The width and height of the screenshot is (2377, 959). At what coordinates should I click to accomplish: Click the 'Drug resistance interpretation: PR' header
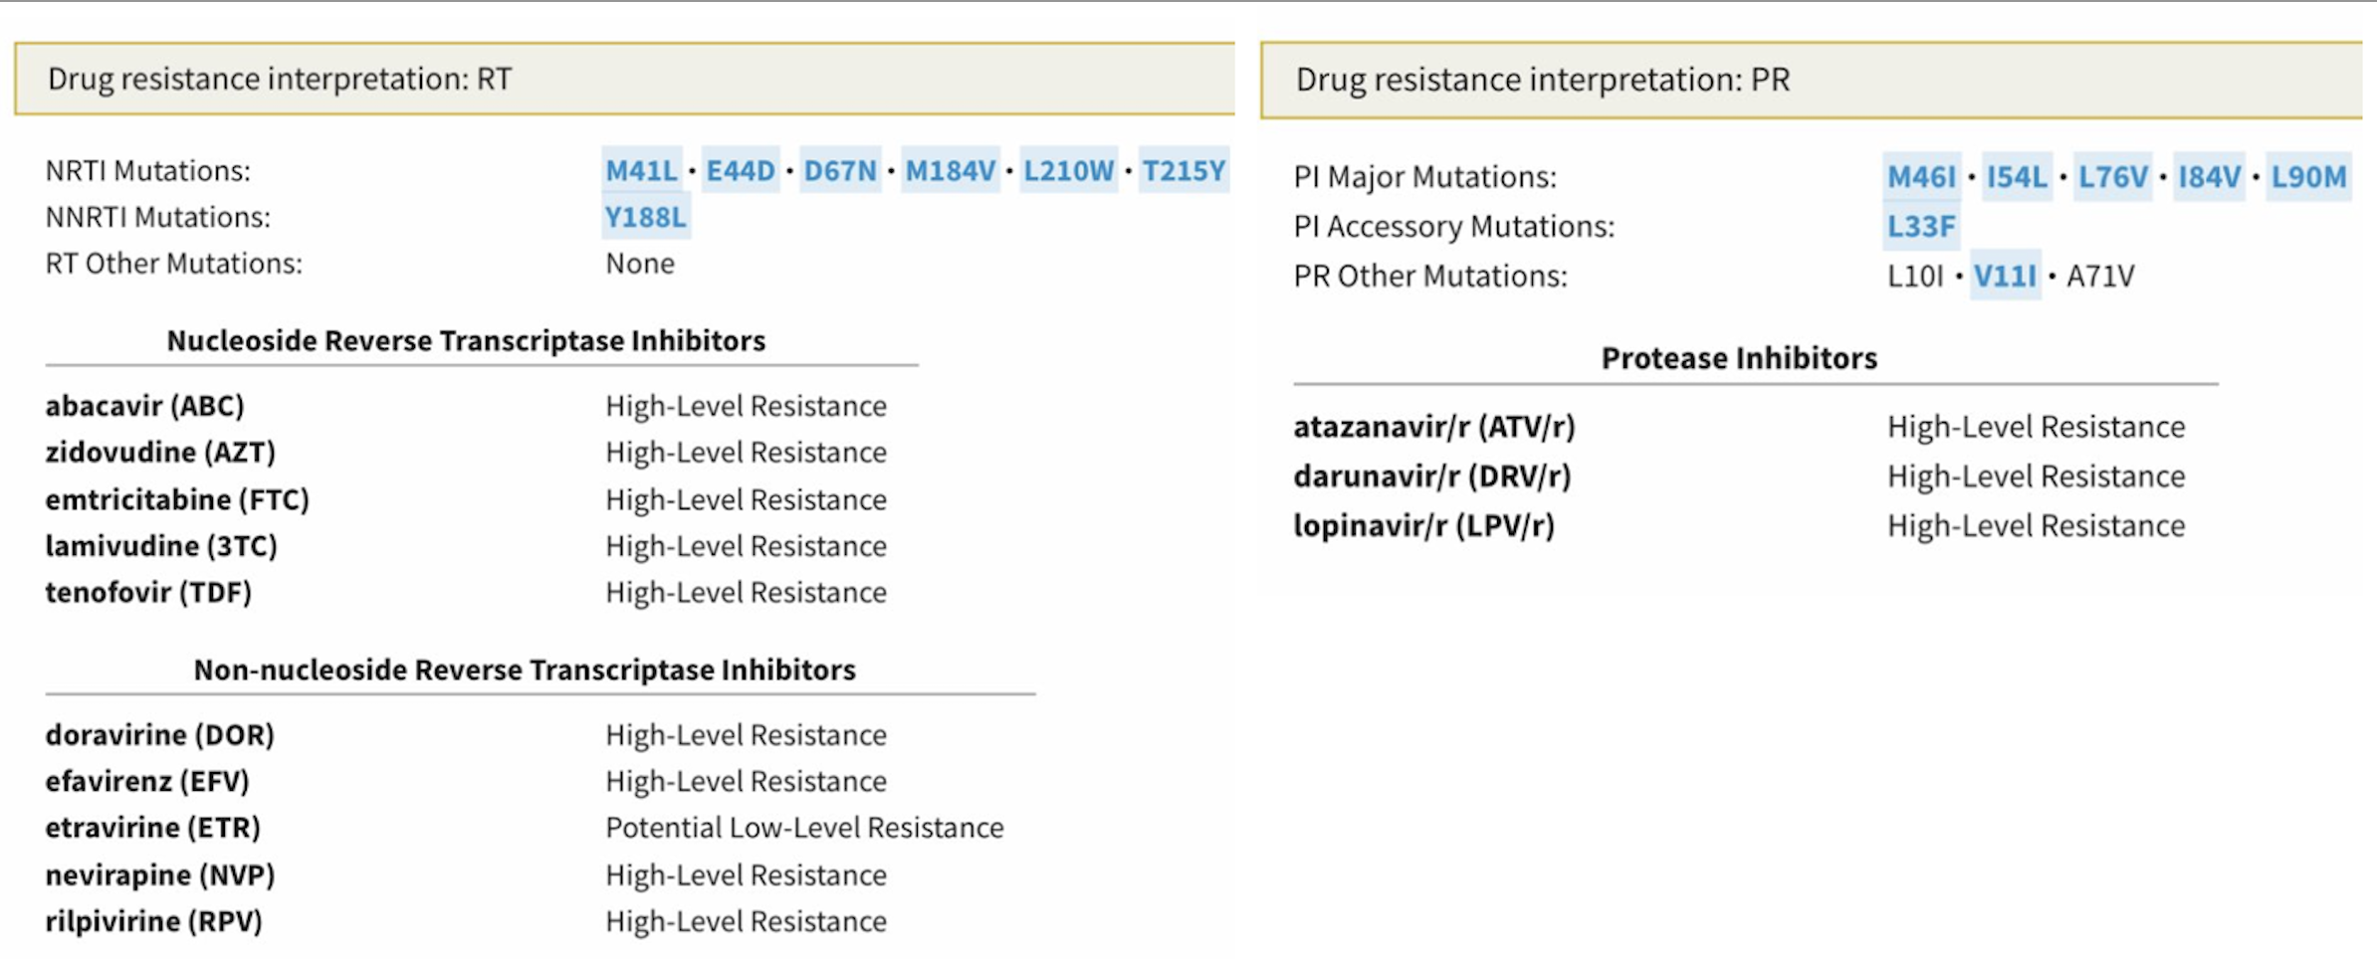[1542, 80]
